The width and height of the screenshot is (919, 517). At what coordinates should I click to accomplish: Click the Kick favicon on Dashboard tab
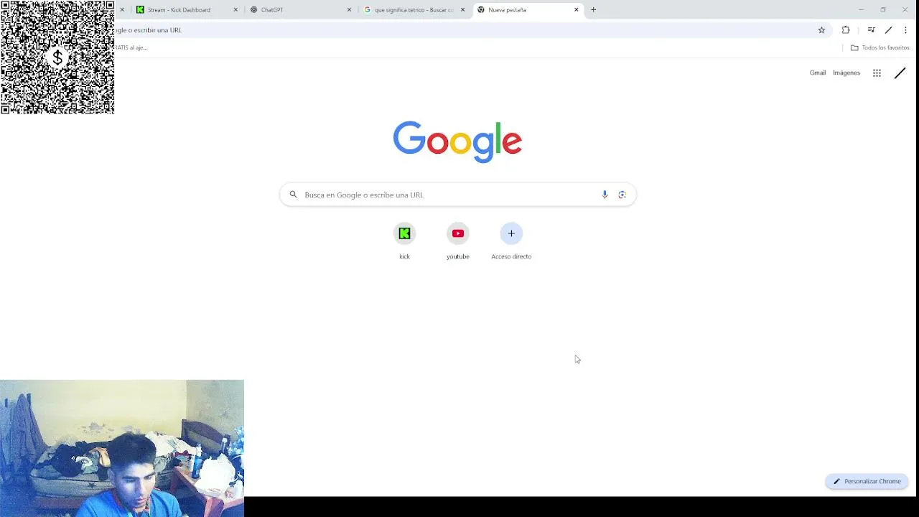140,10
